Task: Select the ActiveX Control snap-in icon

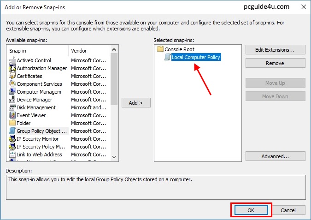Action: point(12,60)
